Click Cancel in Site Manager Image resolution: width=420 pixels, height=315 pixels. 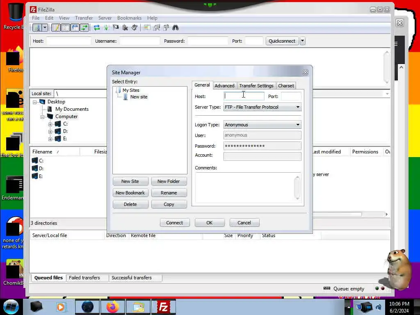click(244, 223)
